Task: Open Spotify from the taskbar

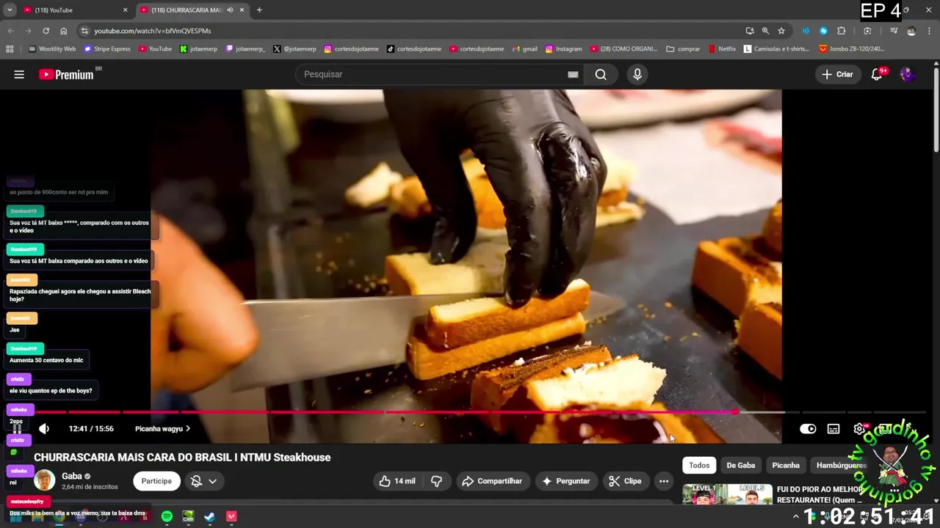Action: point(167,516)
